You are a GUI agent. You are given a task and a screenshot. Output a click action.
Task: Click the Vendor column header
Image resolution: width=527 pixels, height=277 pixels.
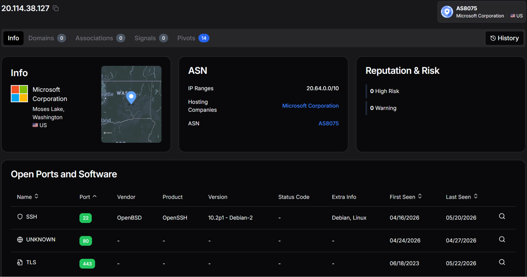126,197
